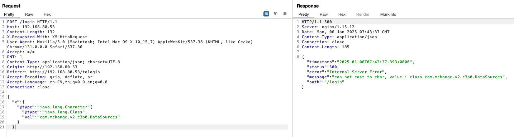Click the "HTTP/1.1 500" response status line

tap(317, 22)
